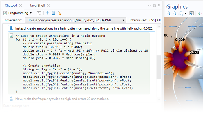Click the chat scrollbar thumb
The height and width of the screenshot is (116, 203).
[159, 67]
